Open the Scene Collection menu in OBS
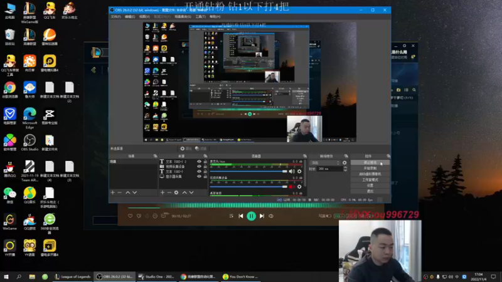502x282 pixels. click(183, 17)
